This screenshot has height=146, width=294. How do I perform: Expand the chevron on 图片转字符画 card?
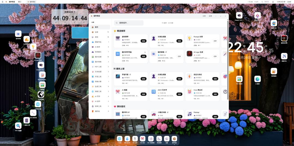click(x=145, y=52)
